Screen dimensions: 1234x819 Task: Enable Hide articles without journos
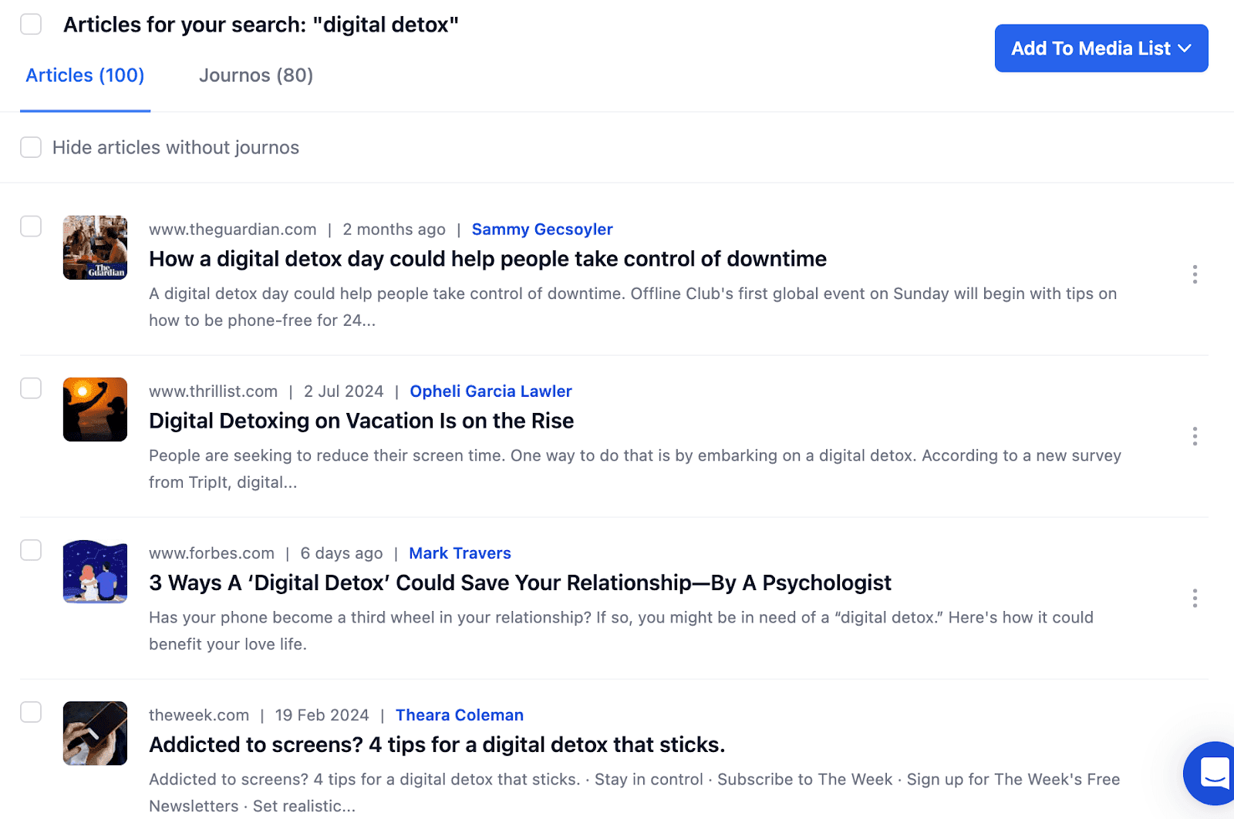coord(31,147)
